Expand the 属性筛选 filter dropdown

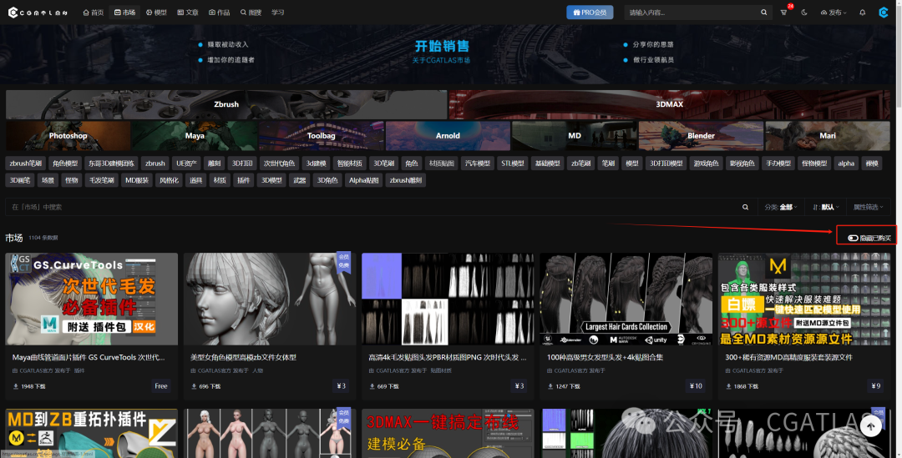tap(869, 207)
